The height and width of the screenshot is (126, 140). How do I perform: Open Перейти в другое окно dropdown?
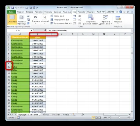click(x=105, y=20)
